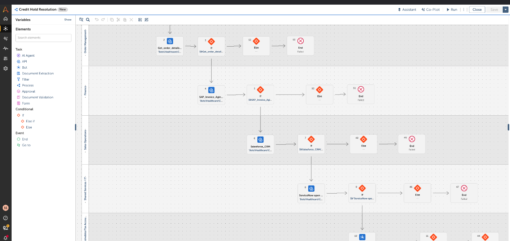The height and width of the screenshot is (241, 510).
Task: Select the Filter task element
Action: click(23, 79)
